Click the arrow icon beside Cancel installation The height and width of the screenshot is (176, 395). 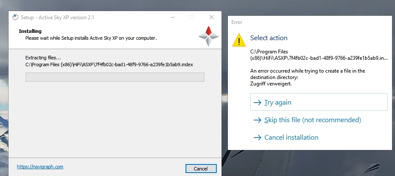pos(257,138)
